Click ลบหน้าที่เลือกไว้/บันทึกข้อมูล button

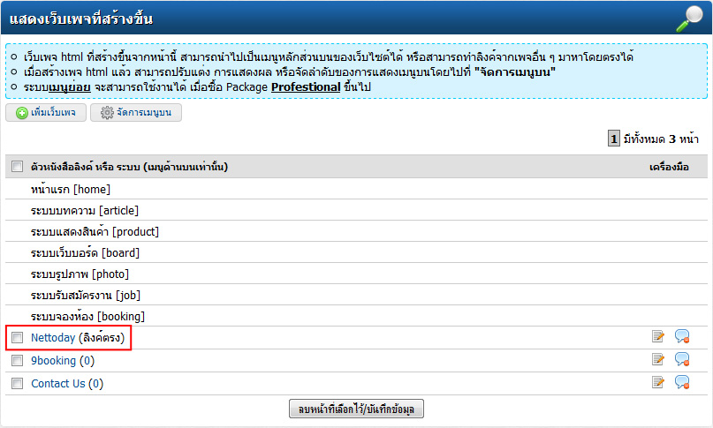pos(356,409)
